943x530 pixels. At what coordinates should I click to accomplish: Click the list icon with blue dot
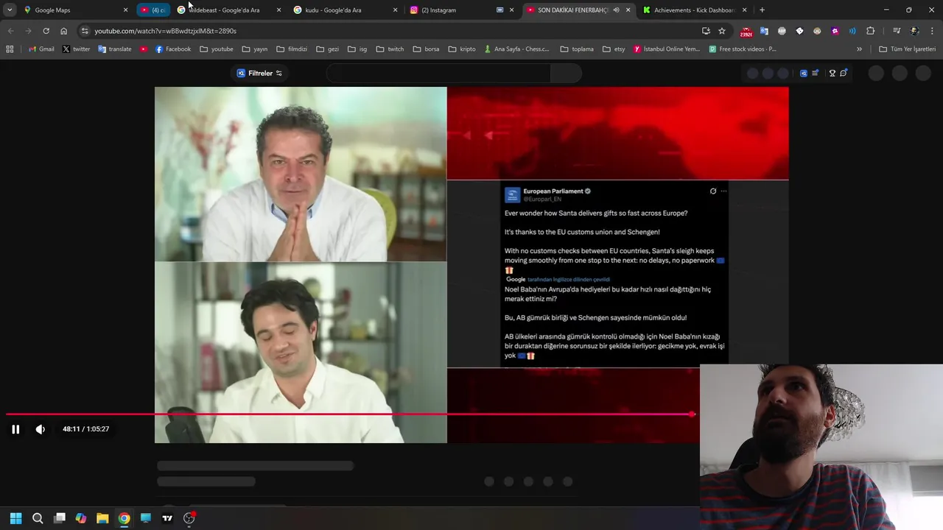click(816, 73)
